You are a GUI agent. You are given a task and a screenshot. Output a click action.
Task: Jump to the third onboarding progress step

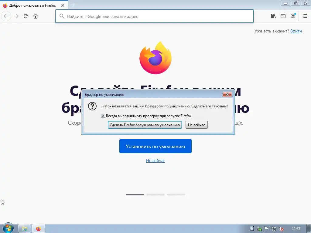coord(176,195)
